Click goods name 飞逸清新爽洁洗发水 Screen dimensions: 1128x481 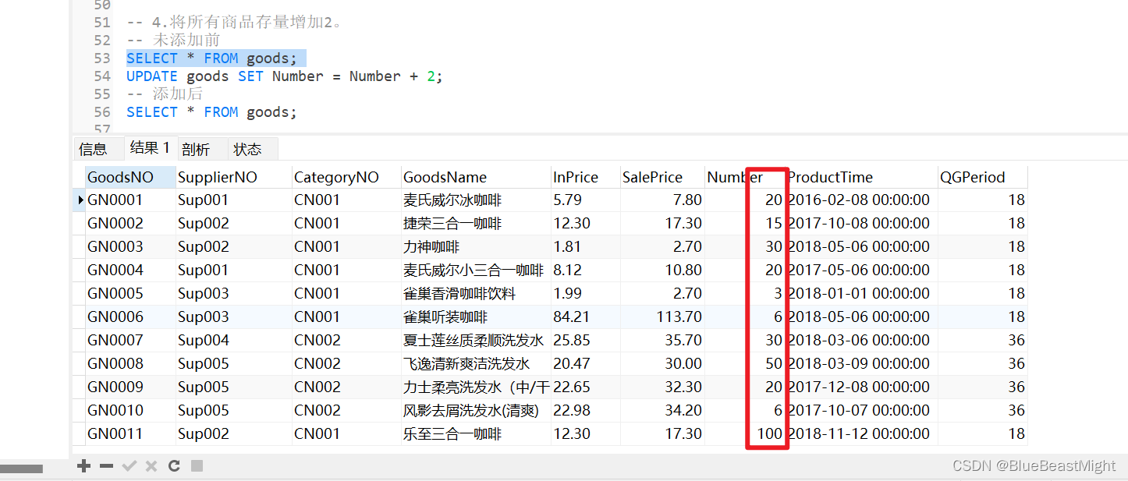click(x=466, y=363)
